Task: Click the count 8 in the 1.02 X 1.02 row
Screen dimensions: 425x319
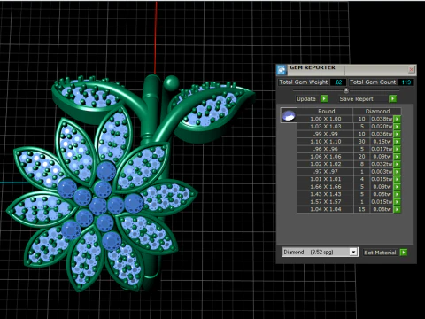Action: [361, 164]
